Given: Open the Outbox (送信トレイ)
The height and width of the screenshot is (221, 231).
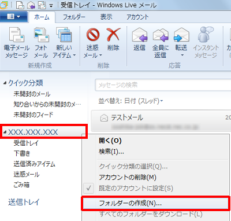Looking at the screenshot, I should coord(24,202).
